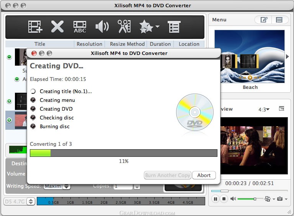Open menu templates list icon

click(279, 19)
